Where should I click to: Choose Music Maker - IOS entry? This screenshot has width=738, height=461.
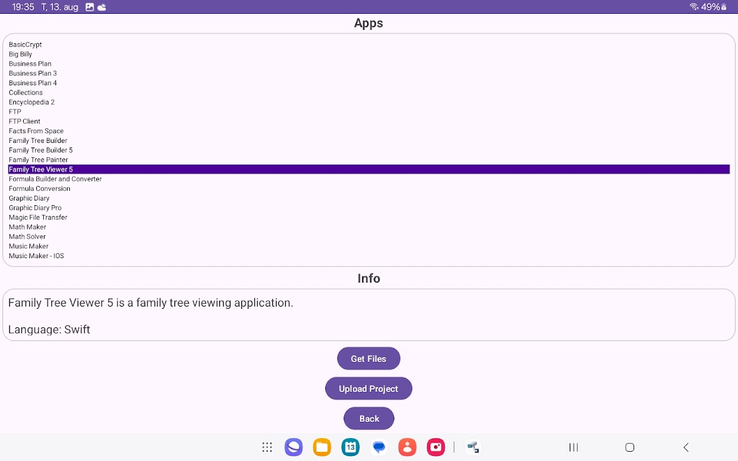point(369,256)
